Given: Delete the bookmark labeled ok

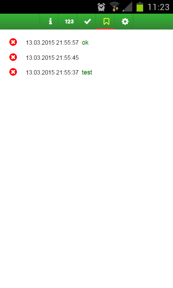Looking at the screenshot, I should tap(13, 42).
